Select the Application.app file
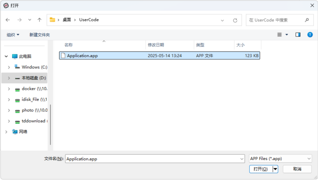 pyautogui.click(x=82, y=56)
